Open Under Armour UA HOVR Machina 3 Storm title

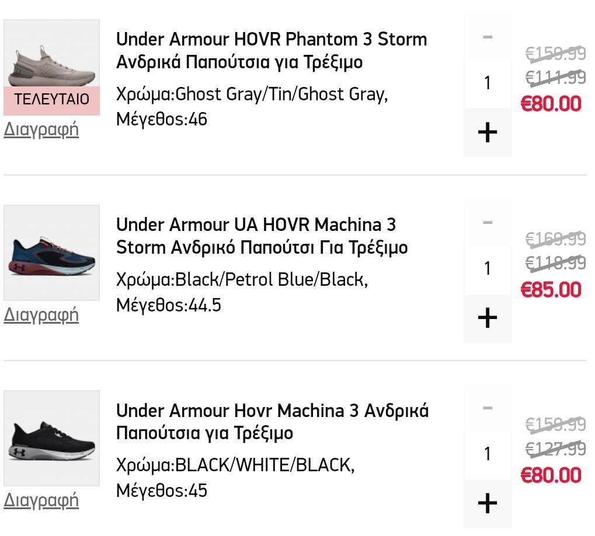tap(262, 236)
